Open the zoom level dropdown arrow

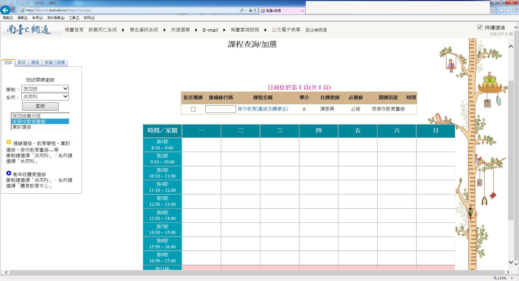(512, 278)
